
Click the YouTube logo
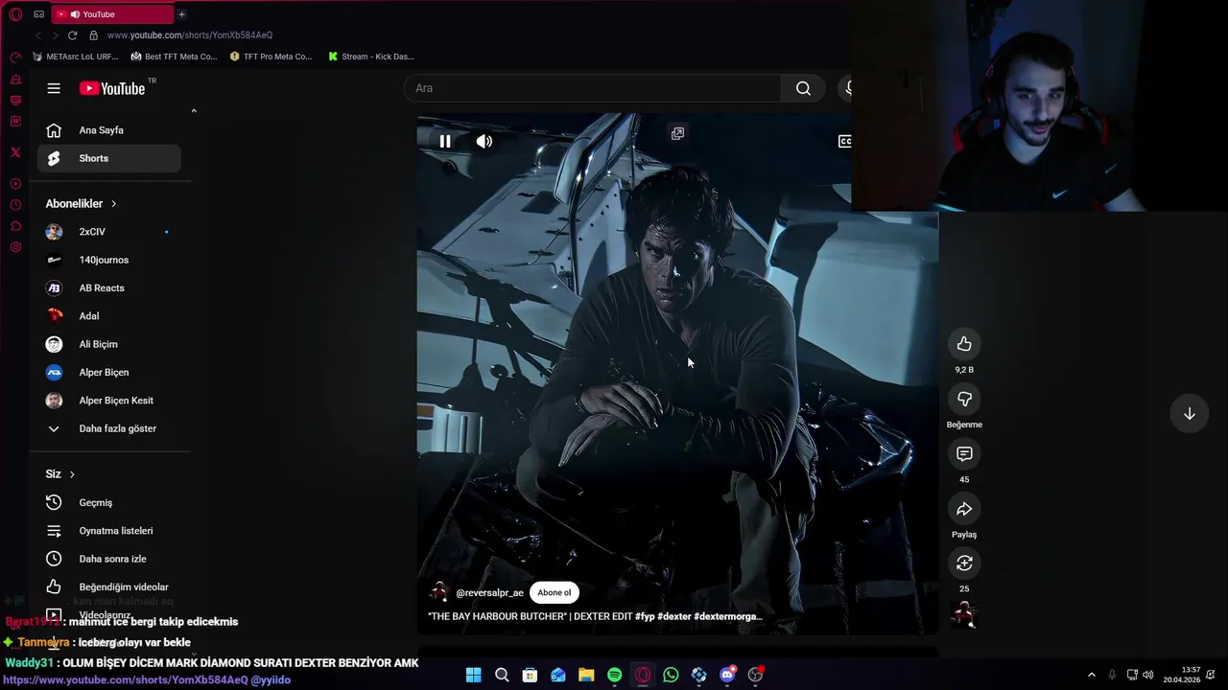tap(112, 88)
